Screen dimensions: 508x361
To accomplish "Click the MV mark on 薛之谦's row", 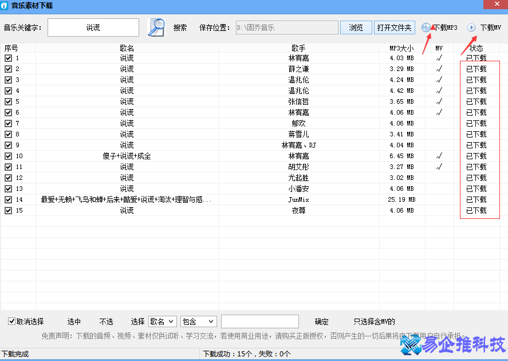I will point(439,68).
